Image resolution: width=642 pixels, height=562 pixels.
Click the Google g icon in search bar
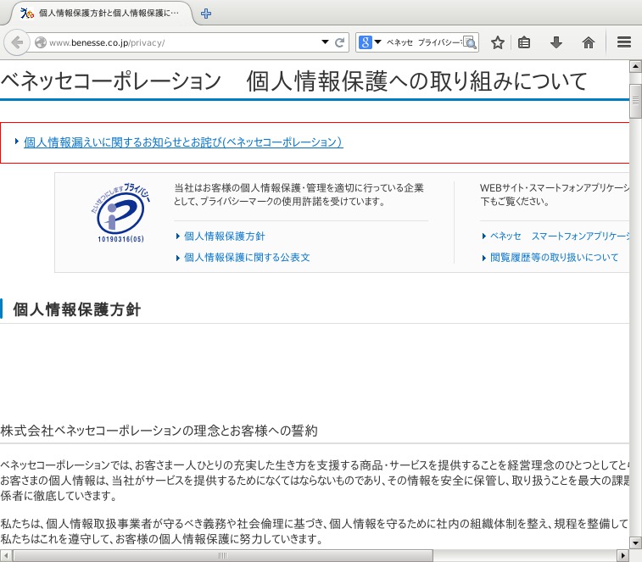(x=366, y=42)
